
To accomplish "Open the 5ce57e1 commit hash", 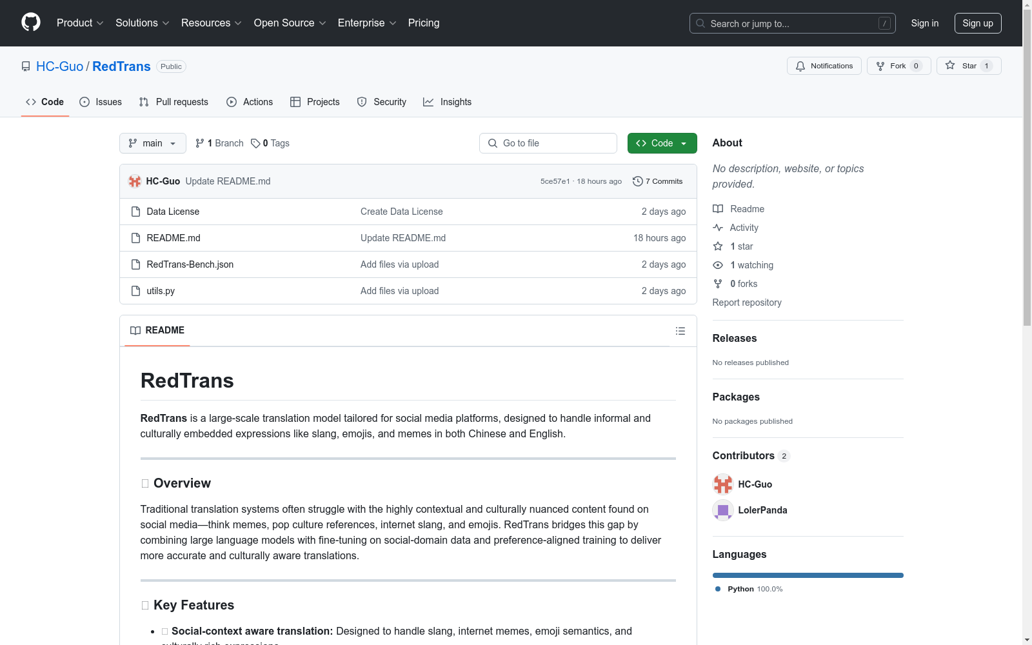I will pyautogui.click(x=555, y=181).
